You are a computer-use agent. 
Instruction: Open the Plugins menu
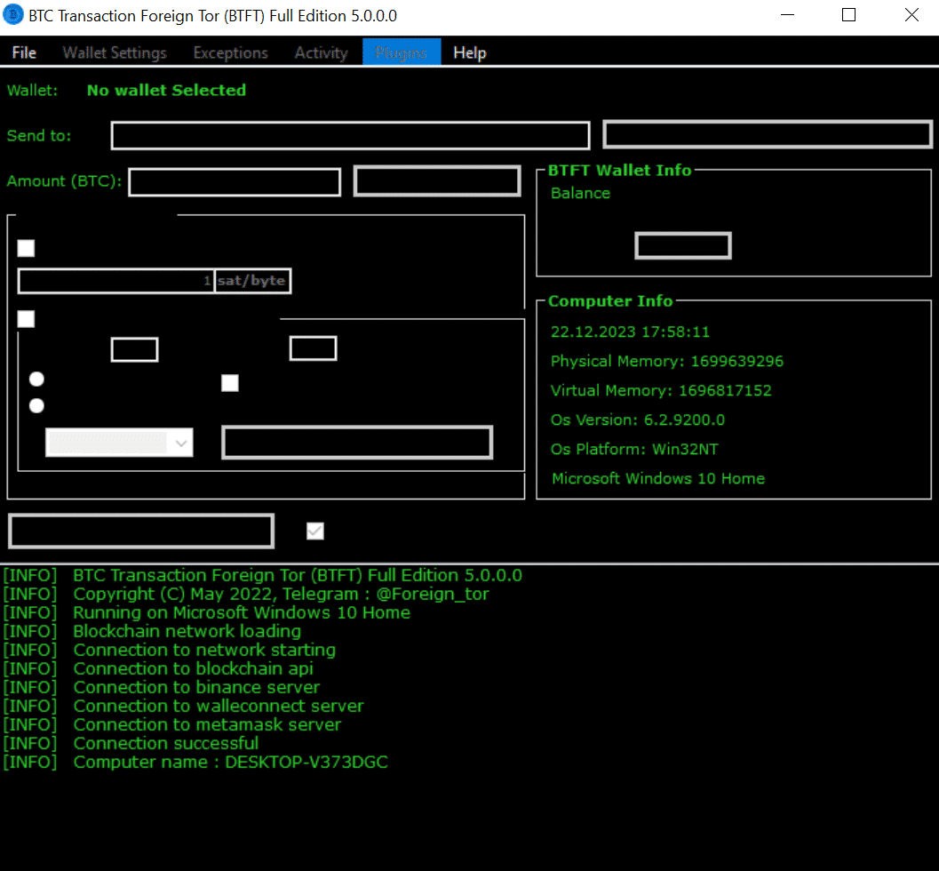(402, 52)
